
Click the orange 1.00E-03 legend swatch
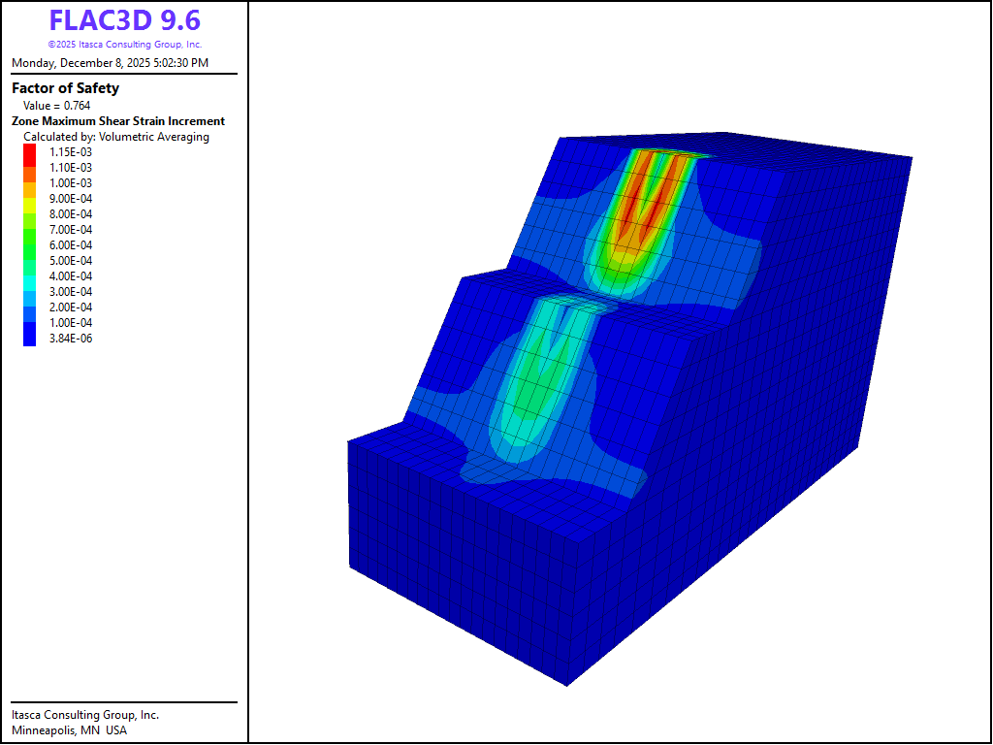coord(29,183)
